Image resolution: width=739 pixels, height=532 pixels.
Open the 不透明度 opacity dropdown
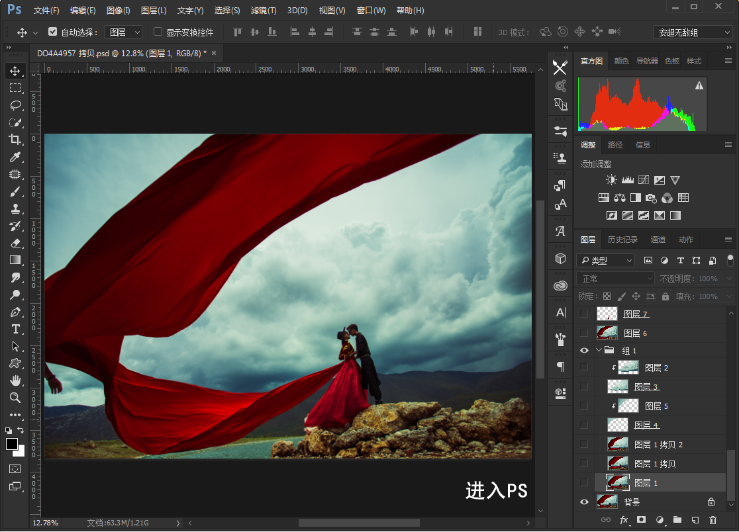729,279
